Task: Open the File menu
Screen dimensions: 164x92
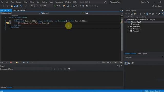Action: (x=2, y=2)
